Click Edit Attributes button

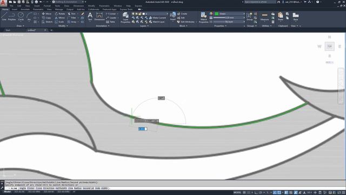tap(186, 22)
